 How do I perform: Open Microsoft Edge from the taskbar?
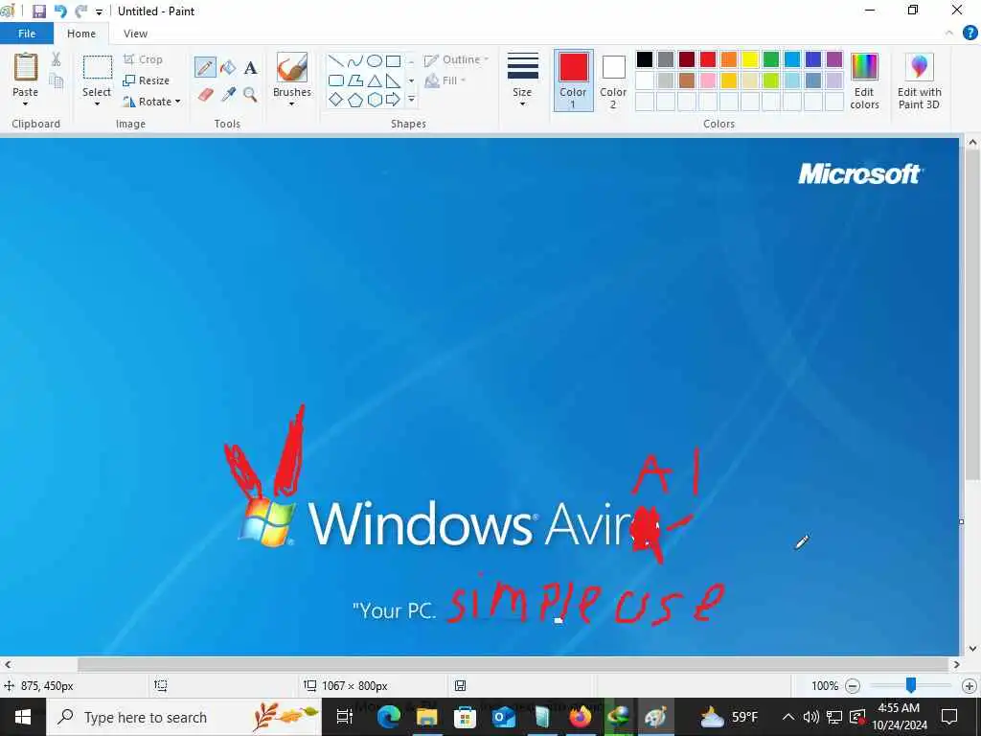[389, 717]
